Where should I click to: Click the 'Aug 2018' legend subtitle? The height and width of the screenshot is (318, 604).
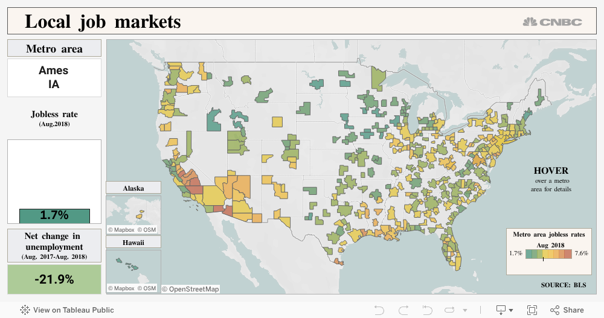click(550, 245)
